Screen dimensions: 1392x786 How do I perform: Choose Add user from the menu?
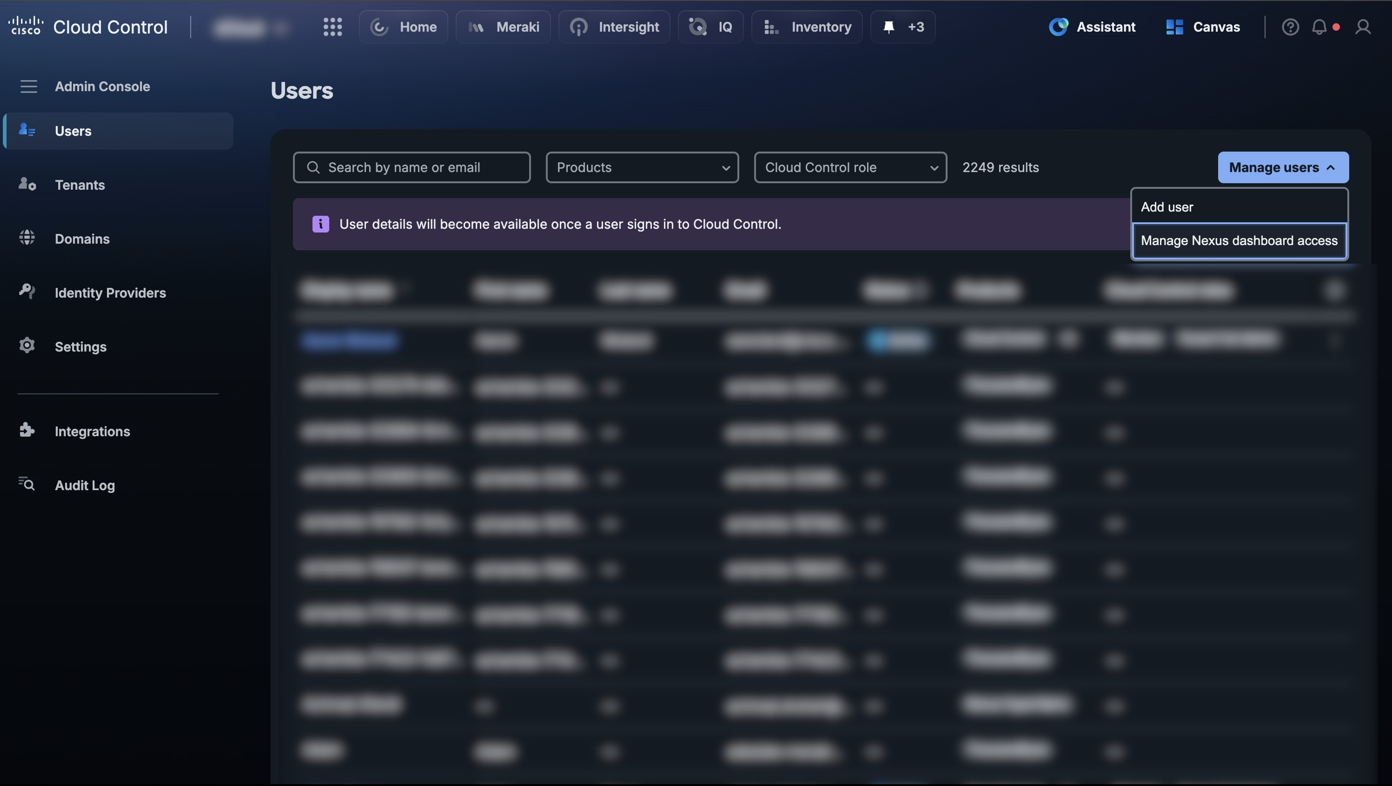tap(1239, 207)
